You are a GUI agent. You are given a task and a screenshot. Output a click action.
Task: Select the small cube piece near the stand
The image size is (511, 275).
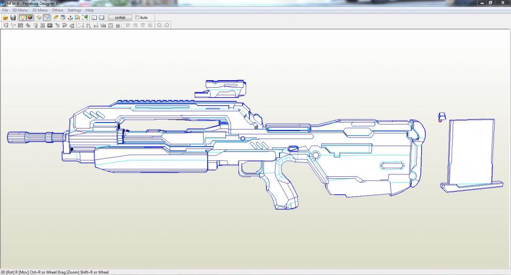(442, 117)
